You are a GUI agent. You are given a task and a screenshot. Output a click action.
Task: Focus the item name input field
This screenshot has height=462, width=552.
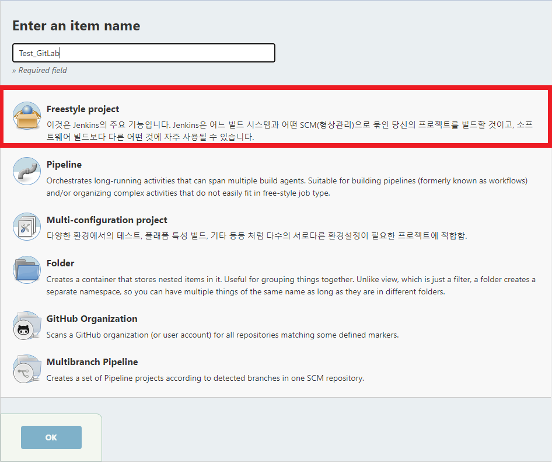click(x=144, y=53)
